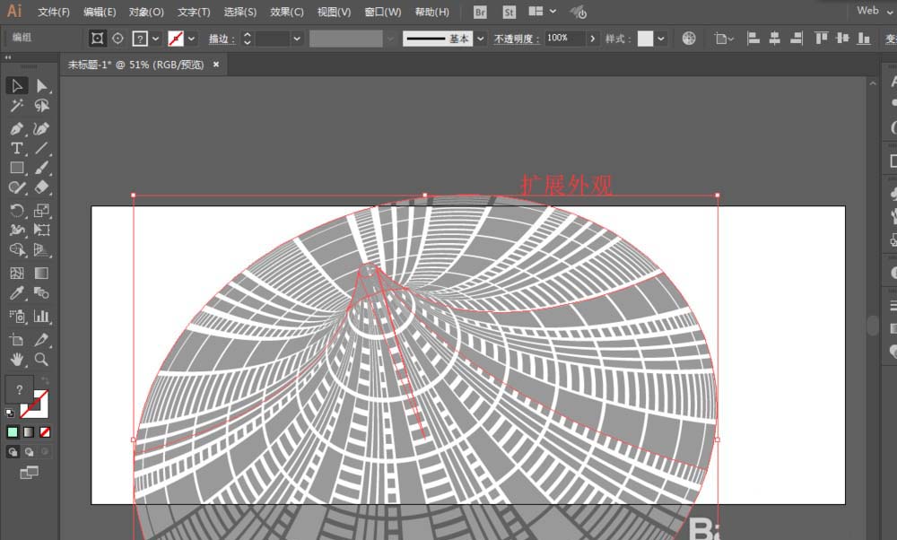Open the fill color dropdown arrow
897x540 pixels.
[x=155, y=39]
